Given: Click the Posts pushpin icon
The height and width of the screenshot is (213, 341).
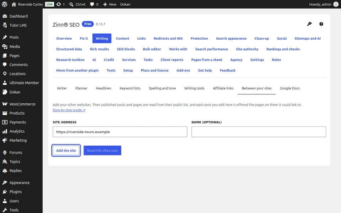Looking at the screenshot, I should [x=5, y=37].
